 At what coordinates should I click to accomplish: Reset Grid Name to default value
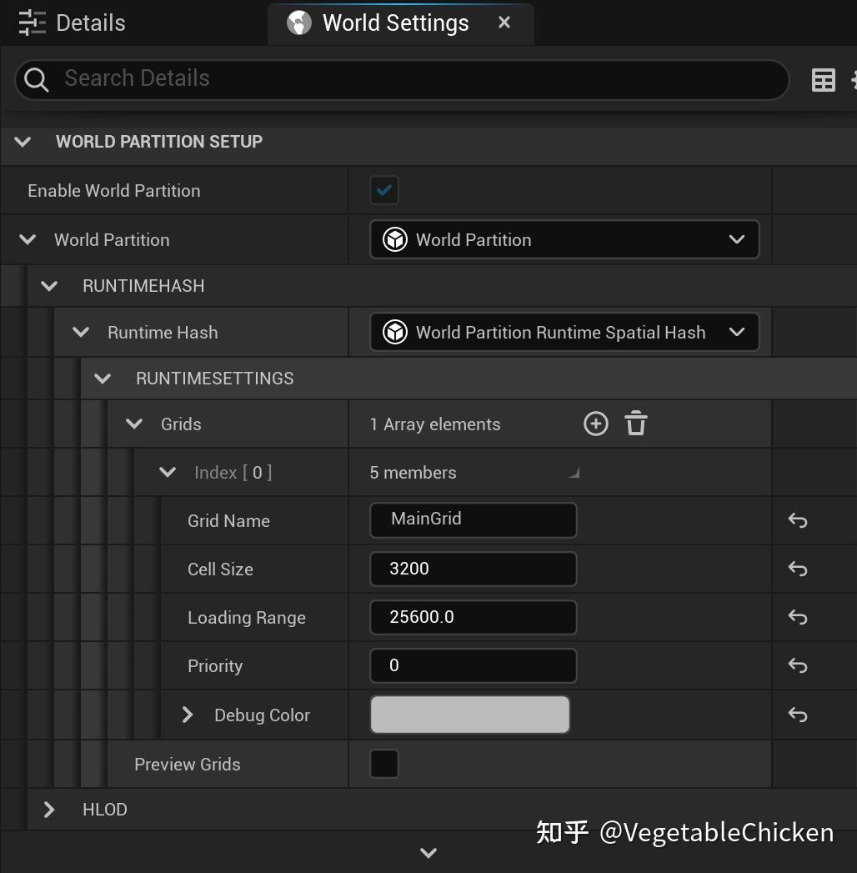click(797, 520)
